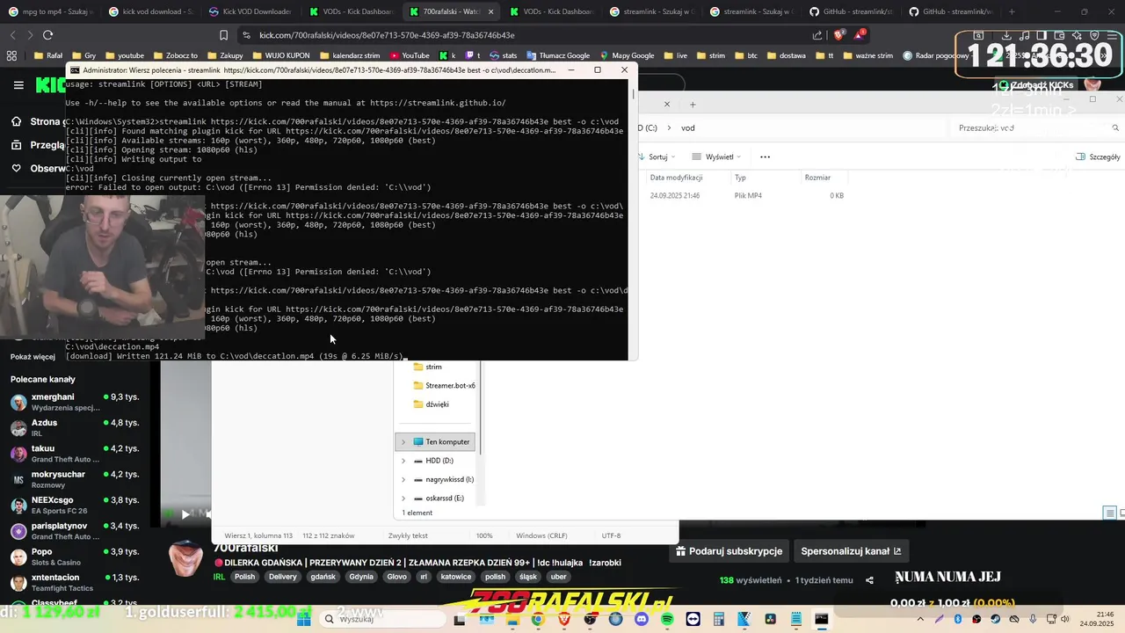Screen dimensions: 1125x633
Task: Open volume control in system tray
Action: pos(1066,619)
